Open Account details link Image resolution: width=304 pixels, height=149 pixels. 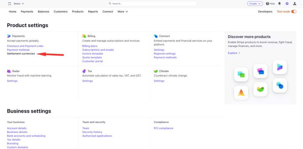[17, 128]
